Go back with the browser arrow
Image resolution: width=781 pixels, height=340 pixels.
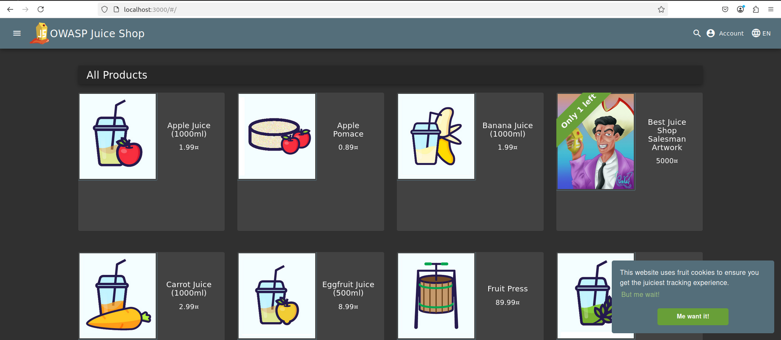10,9
